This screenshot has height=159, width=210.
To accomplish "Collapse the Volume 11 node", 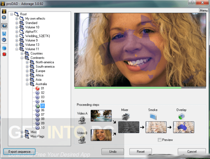I will (x=17, y=49).
